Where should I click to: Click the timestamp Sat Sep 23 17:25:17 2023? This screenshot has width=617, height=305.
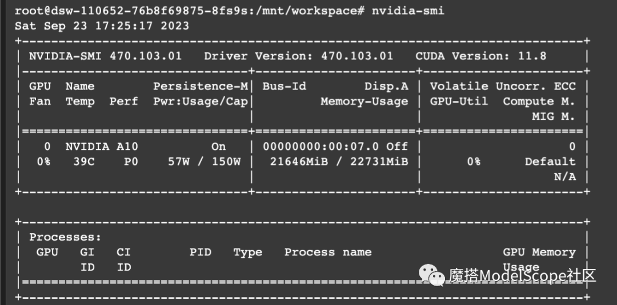pyautogui.click(x=102, y=26)
